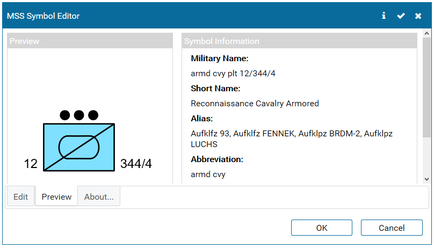Click the oval armor icon inside symbol
This screenshot has height=248, width=434.
pyautogui.click(x=79, y=147)
